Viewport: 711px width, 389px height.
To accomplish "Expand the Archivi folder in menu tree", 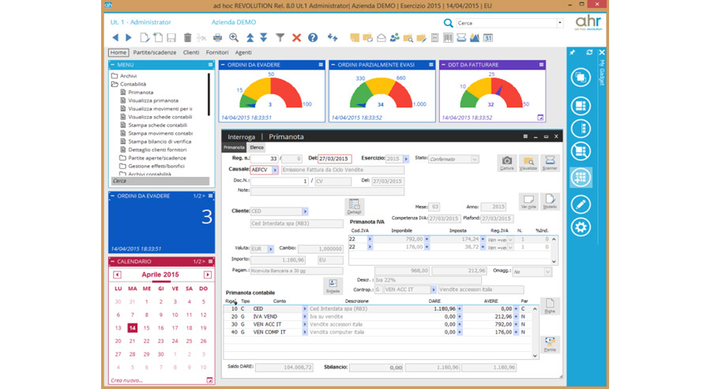I will point(115,76).
